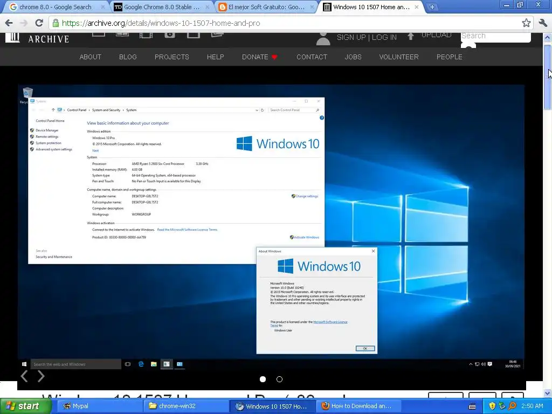Open the ABOUT page link
The width and height of the screenshot is (552, 414).
91,57
